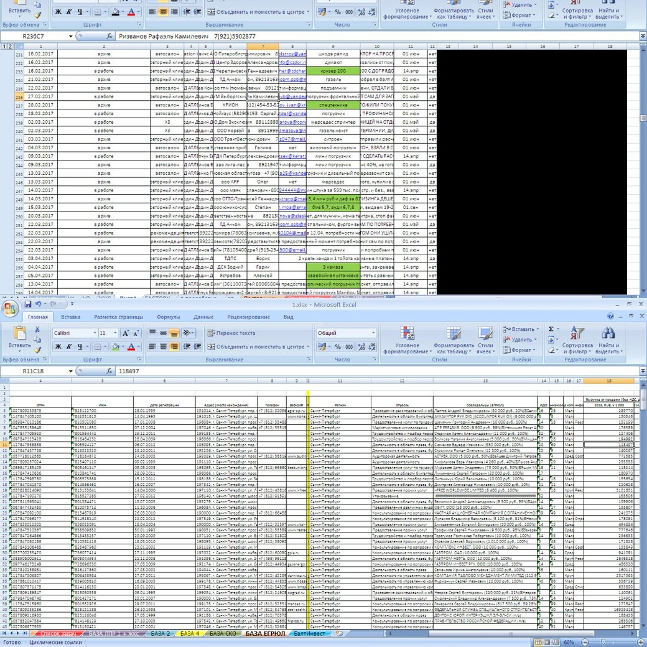647x647 pixels.
Task: Toggle Перенос текста wrap text in lower window
Action: coord(231,333)
